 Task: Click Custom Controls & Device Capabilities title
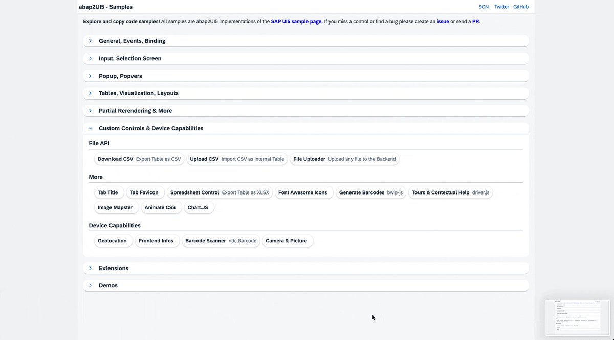pyautogui.click(x=151, y=128)
